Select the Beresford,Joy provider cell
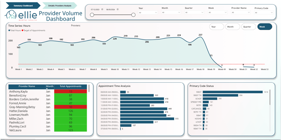The height and width of the screenshot is (140, 281). (18, 96)
